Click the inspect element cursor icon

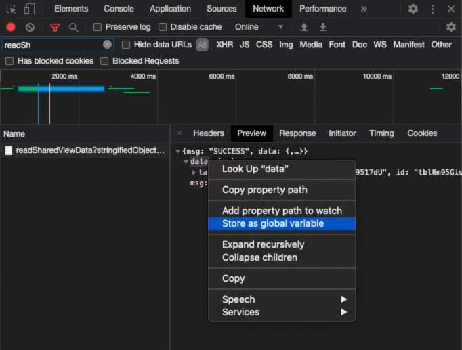tap(11, 9)
